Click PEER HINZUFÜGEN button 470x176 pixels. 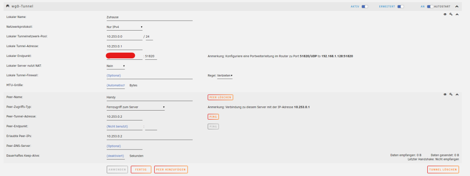171,170
